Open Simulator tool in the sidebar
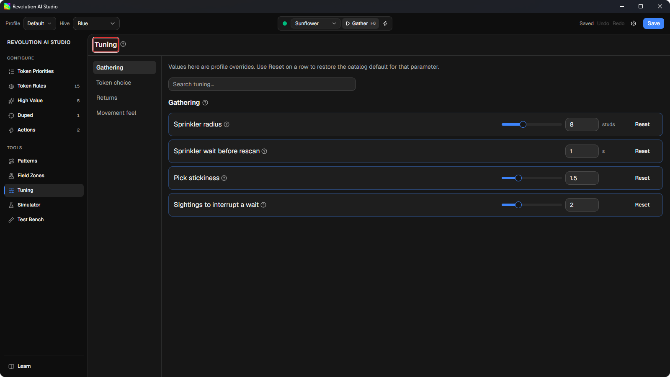Screen dimensions: 670x377 click(x=44, y=205)
